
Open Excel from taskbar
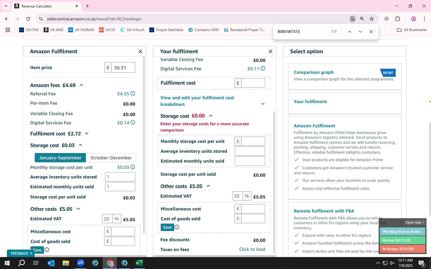(x=139, y=263)
